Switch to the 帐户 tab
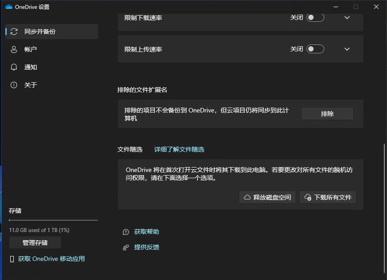This screenshot has height=280, width=387. click(x=52, y=49)
